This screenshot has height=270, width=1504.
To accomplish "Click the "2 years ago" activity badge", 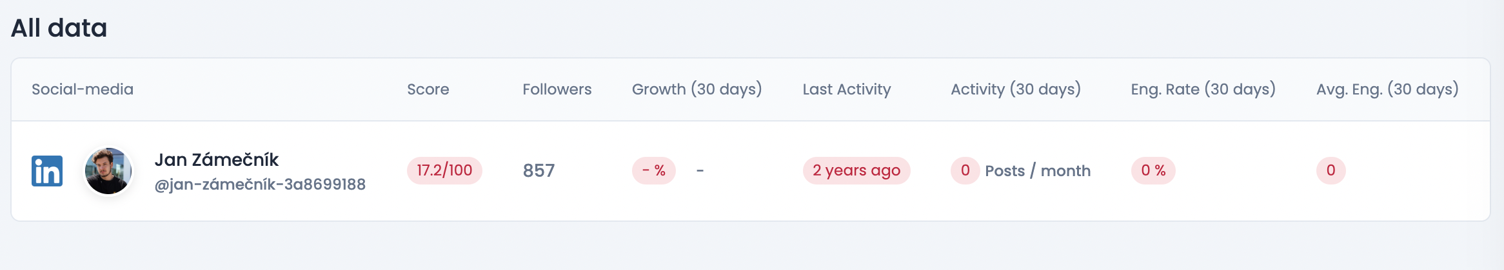I will tap(856, 170).
